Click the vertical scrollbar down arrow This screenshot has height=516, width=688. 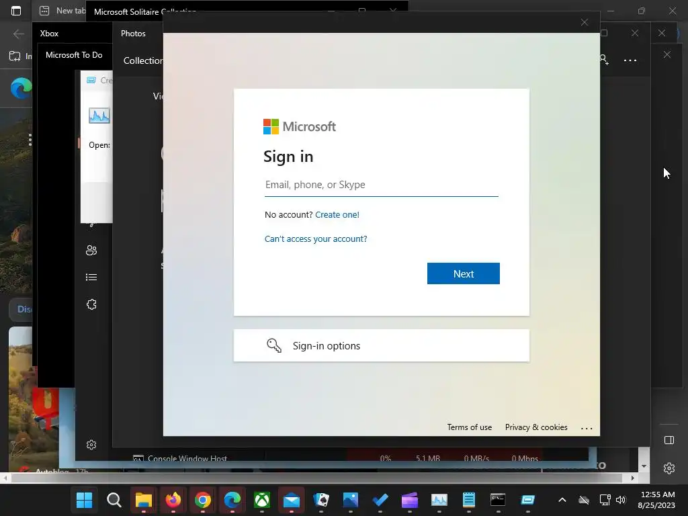pyautogui.click(x=644, y=466)
